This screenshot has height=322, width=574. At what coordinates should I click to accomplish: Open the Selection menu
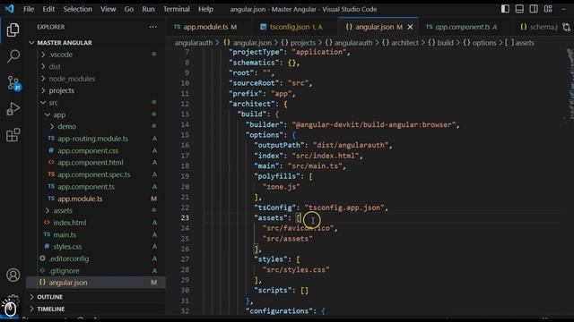(78, 9)
